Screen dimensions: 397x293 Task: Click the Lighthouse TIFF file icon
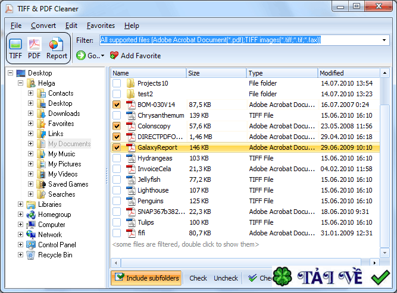click(130, 190)
